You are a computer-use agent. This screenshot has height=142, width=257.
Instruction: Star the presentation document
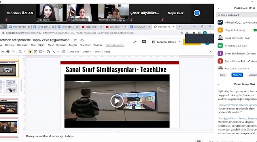(x=75, y=40)
